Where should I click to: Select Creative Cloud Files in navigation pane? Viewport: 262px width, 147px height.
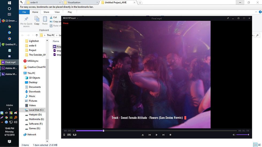coord(34,67)
